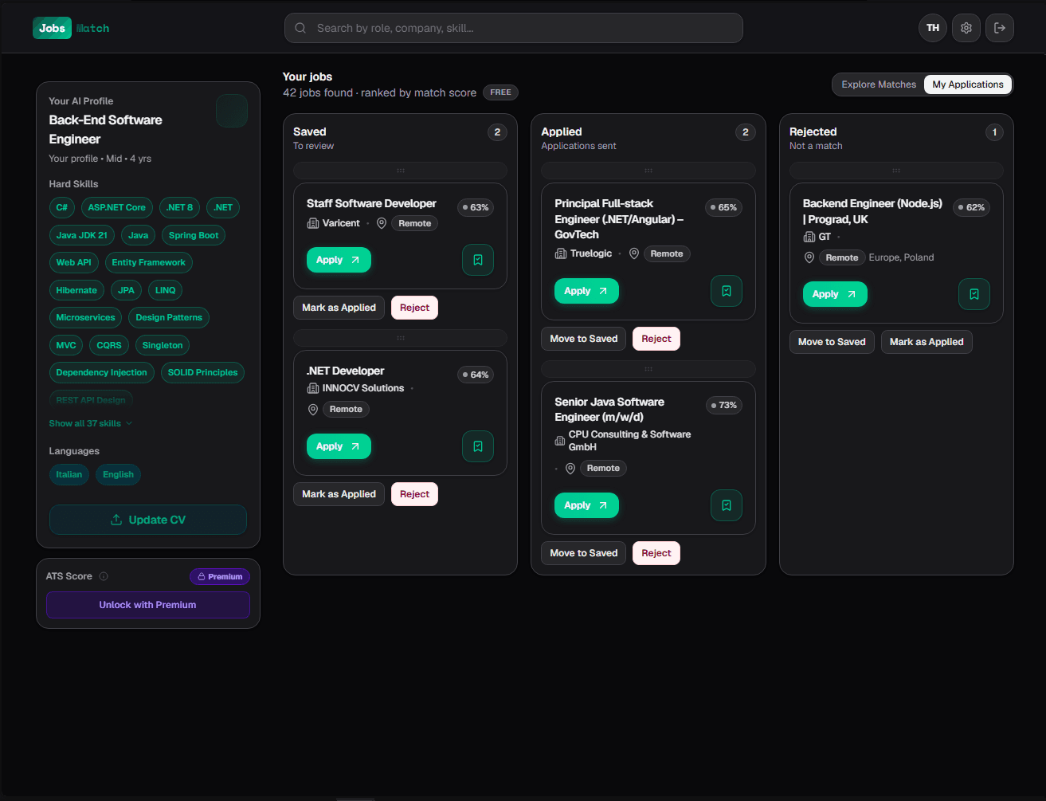Open the TH user avatar

click(x=933, y=28)
